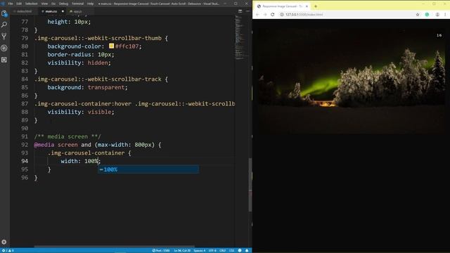
Task: Click the editor vertical scrollbar thumb
Action: [250, 185]
